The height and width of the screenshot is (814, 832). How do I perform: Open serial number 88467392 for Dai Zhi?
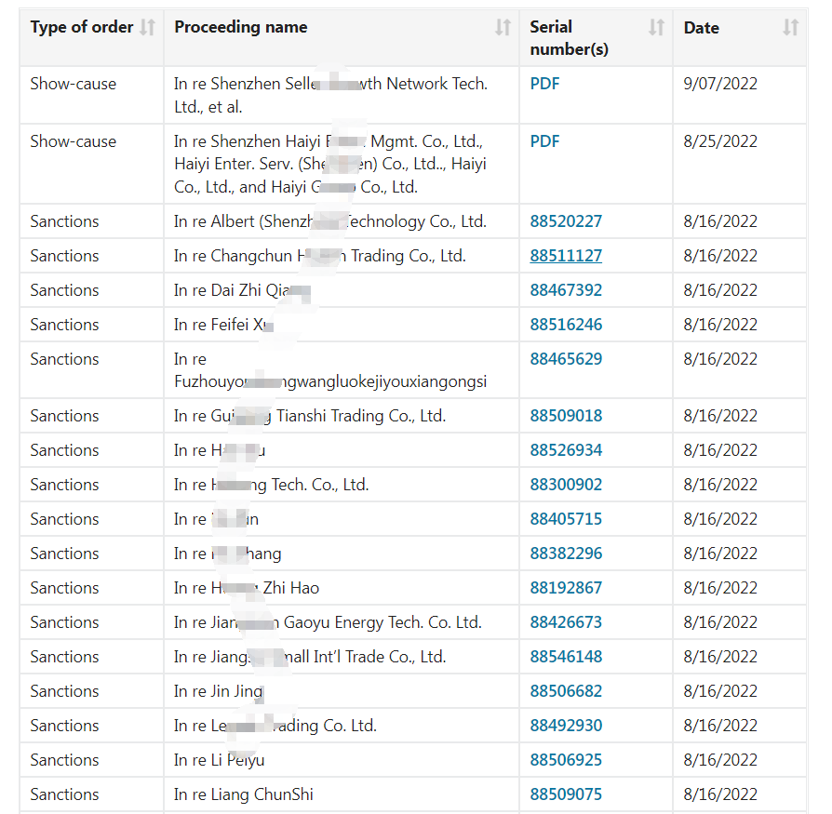(566, 290)
